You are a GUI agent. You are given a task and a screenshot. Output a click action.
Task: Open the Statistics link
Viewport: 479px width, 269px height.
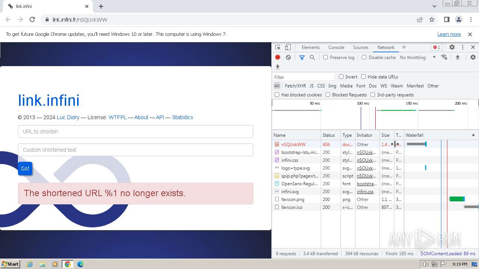[183, 117]
